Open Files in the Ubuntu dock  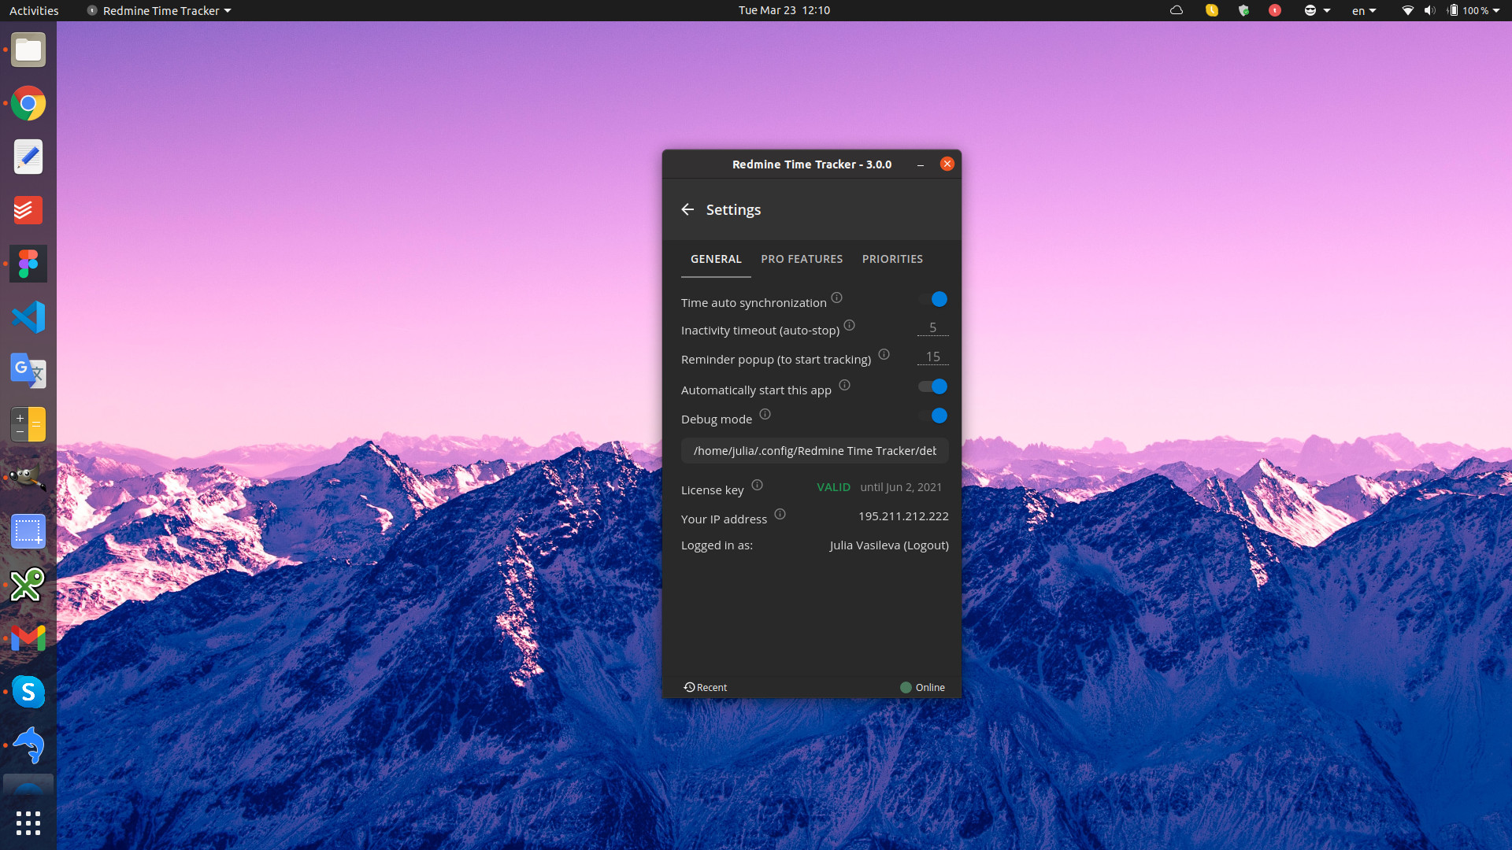pos(28,50)
